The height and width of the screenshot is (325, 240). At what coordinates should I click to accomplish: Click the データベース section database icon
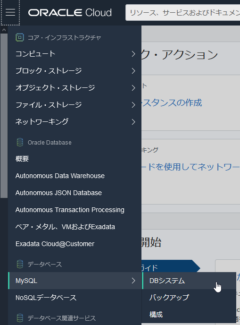[x=20, y=264]
